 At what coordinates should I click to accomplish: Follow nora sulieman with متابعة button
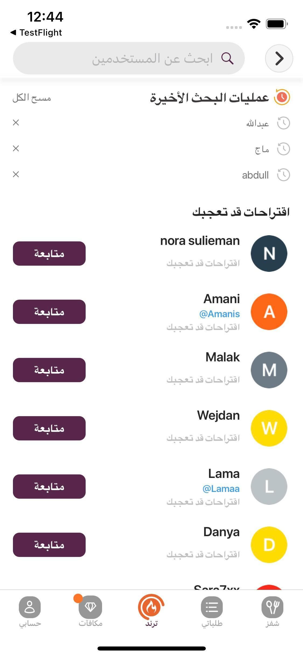tap(49, 254)
